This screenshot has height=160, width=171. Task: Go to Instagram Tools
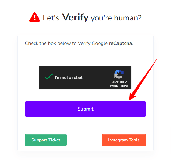[x=124, y=140]
